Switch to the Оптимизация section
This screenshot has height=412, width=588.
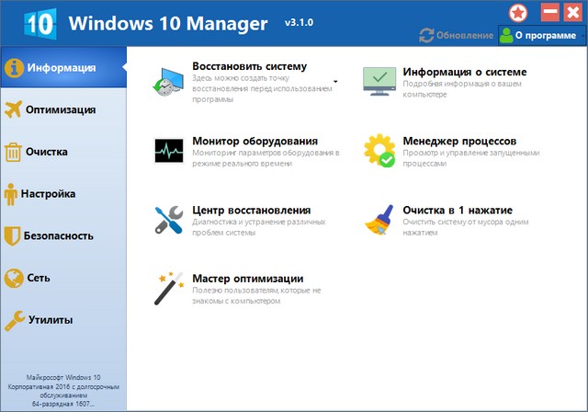pos(63,109)
